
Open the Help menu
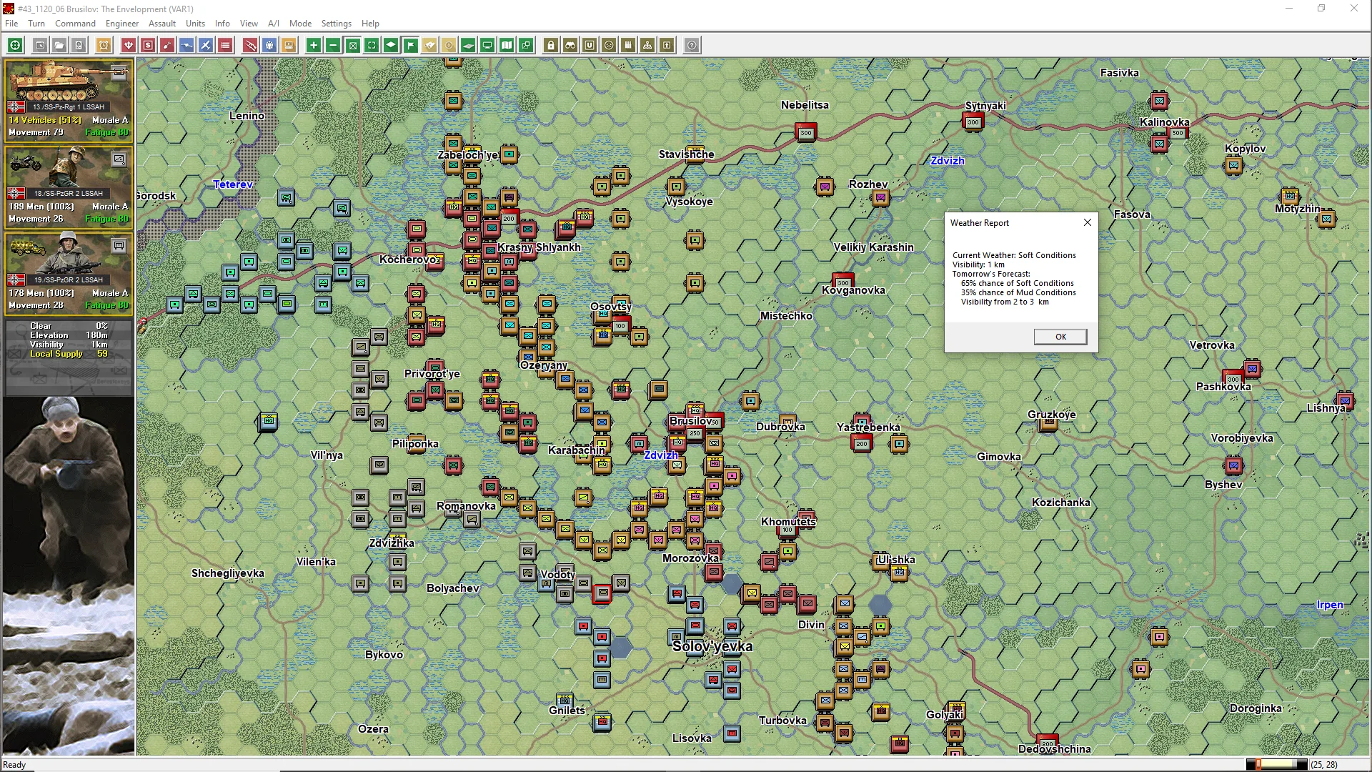coord(370,24)
